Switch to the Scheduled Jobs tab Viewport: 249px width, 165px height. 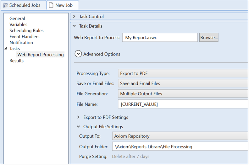[25, 5]
